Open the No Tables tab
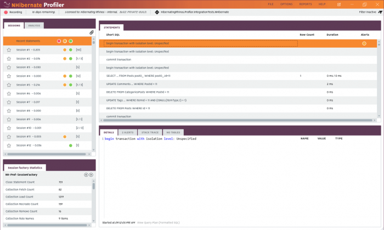 click(173, 132)
